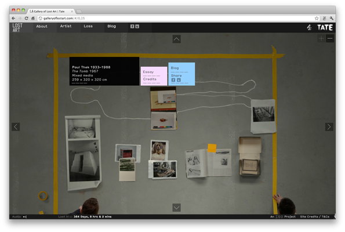Image resolution: width=345 pixels, height=232 pixels.
Task: Click the TATE logo
Action: tap(325, 27)
